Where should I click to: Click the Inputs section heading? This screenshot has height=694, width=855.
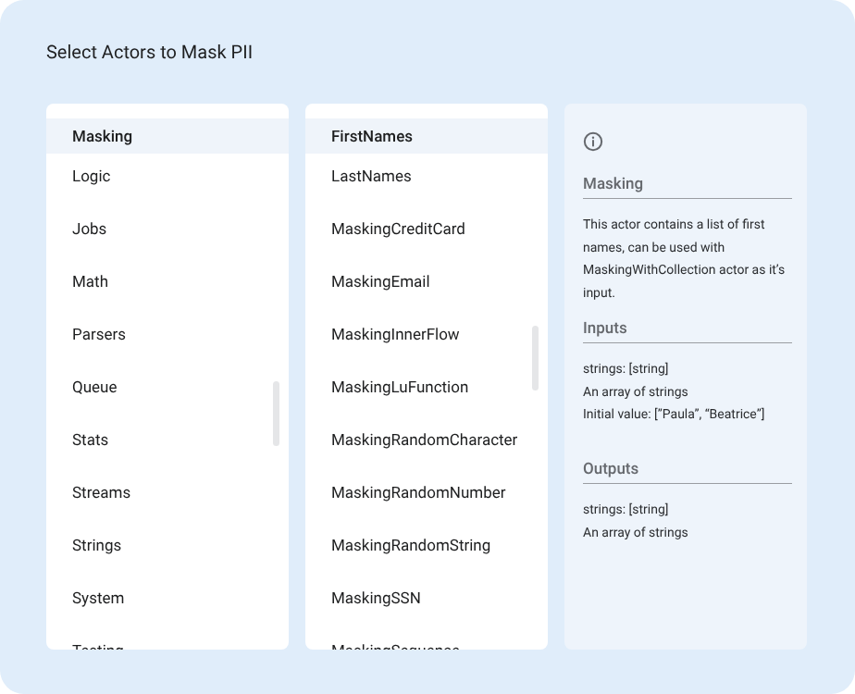(x=605, y=328)
